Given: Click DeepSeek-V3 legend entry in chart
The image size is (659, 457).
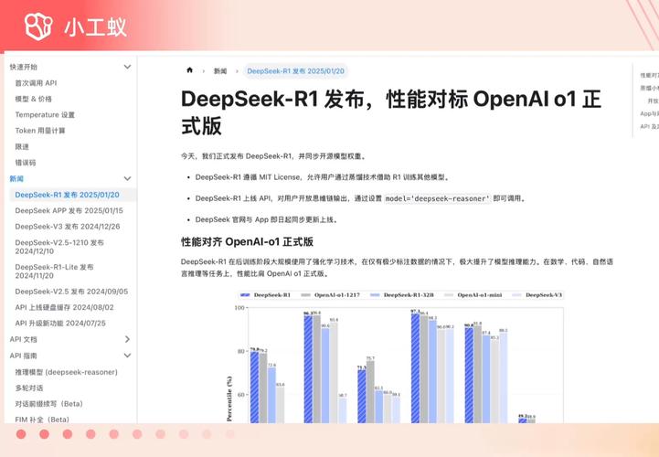Looking at the screenshot, I should [537, 295].
